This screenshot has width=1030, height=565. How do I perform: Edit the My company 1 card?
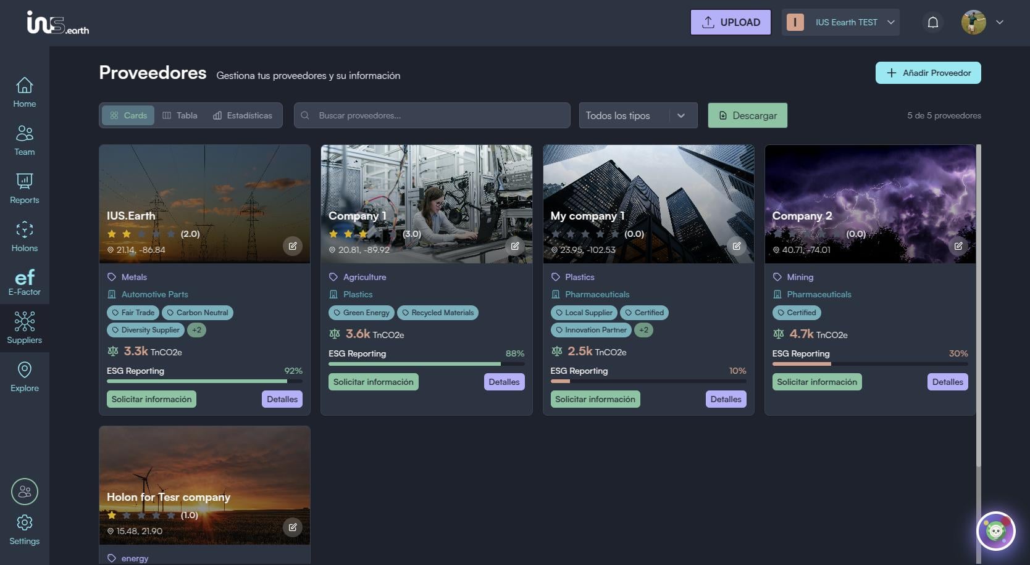(x=737, y=246)
